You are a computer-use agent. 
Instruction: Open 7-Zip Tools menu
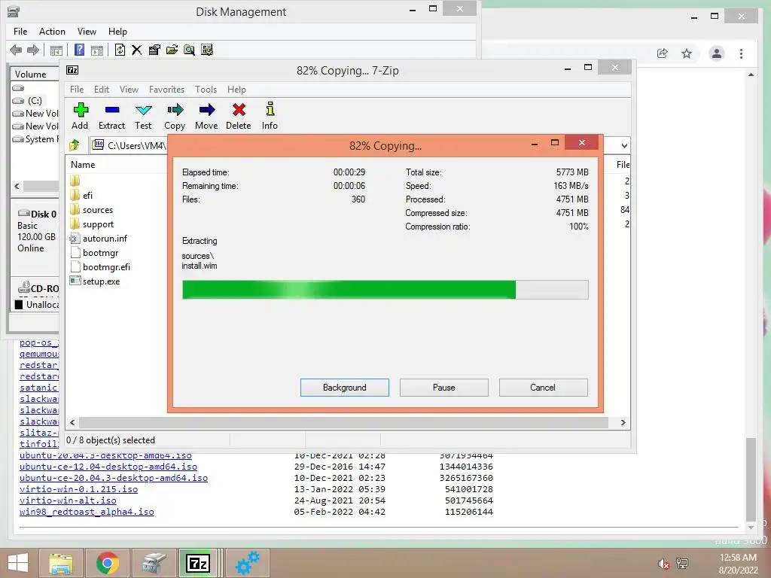coord(206,90)
